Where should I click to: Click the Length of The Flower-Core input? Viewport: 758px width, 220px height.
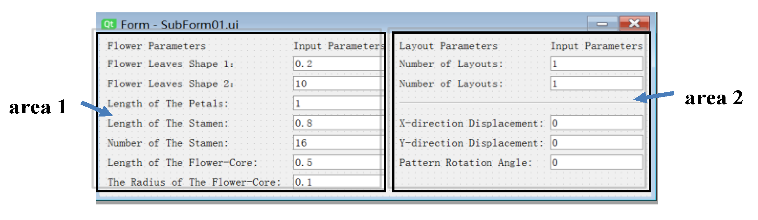[x=338, y=163]
